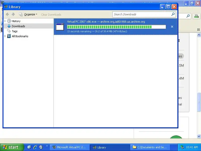Click the All Bookmarks star icon
This screenshot has width=201, height=151.
click(9, 36)
